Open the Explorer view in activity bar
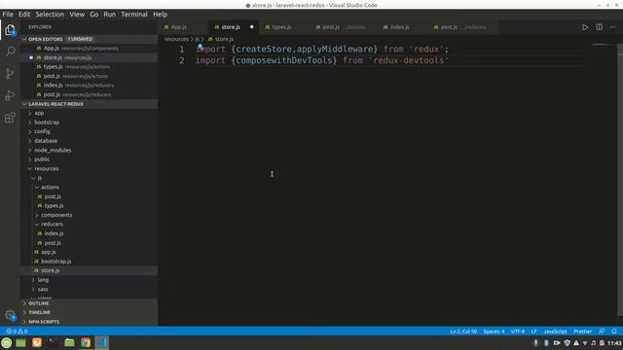Screen dimensions: 623x350 pyautogui.click(x=10, y=30)
